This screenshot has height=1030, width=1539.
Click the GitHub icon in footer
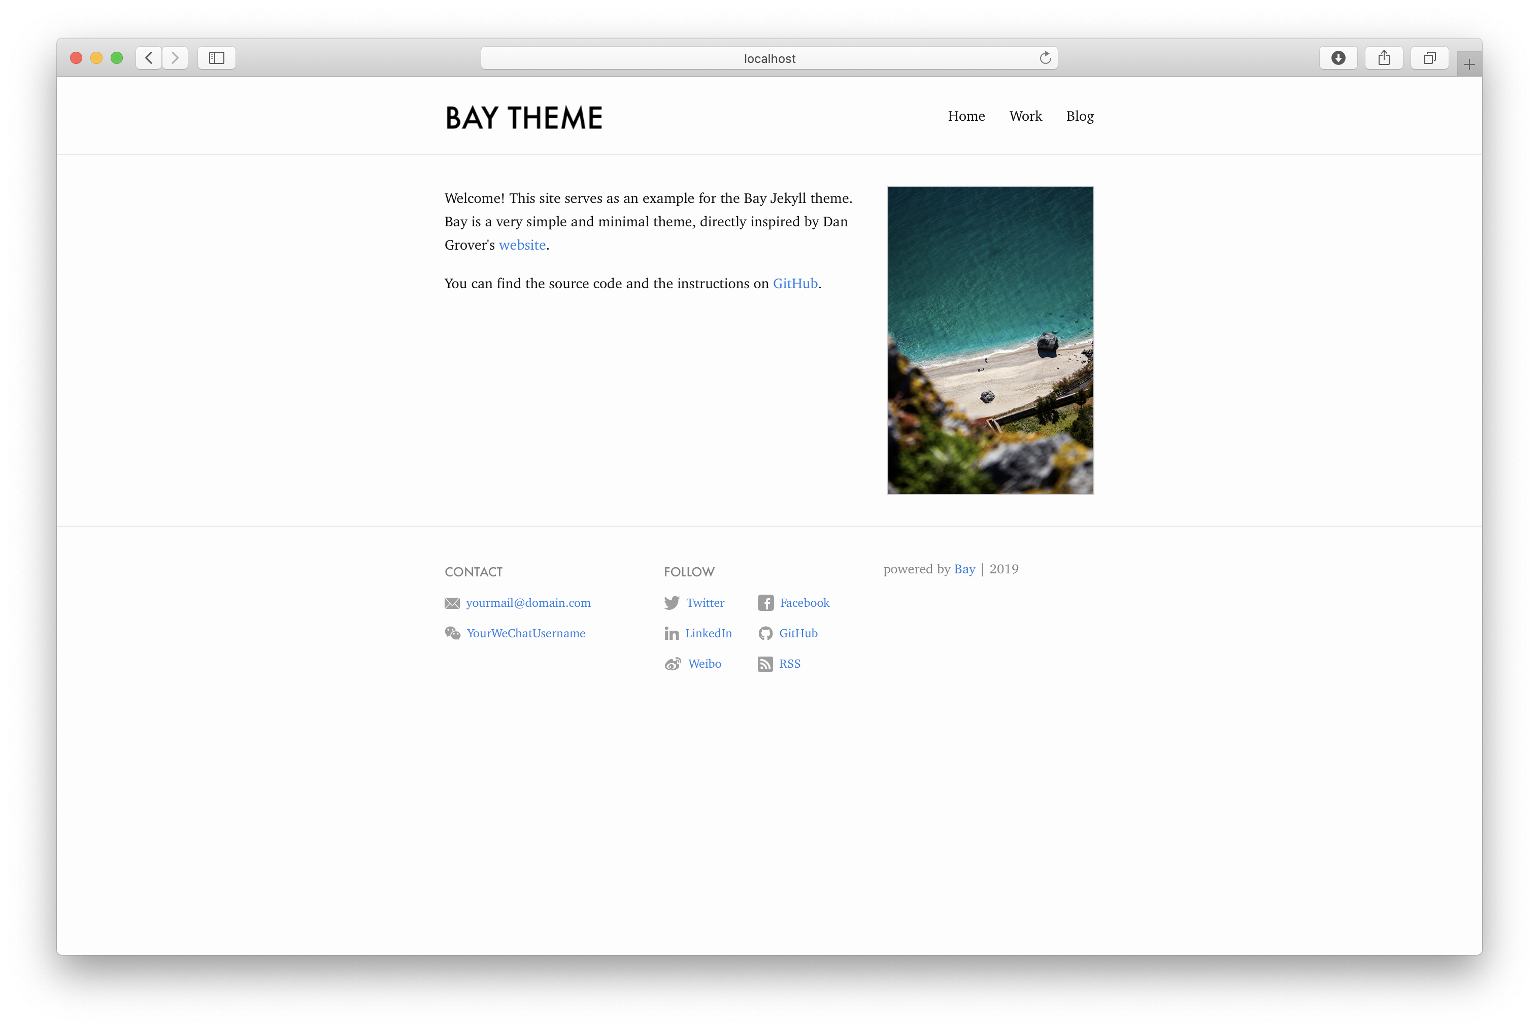(x=766, y=633)
